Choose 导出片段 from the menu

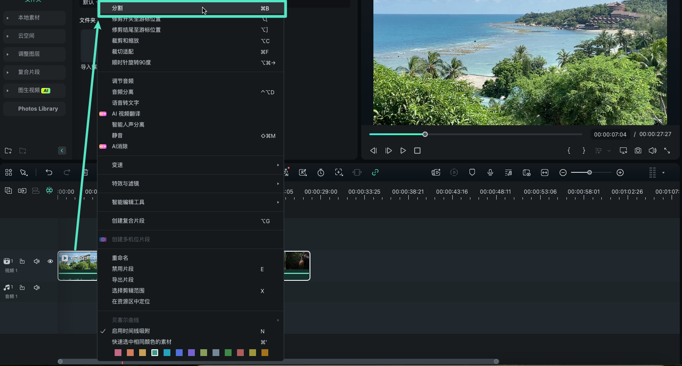point(191,280)
